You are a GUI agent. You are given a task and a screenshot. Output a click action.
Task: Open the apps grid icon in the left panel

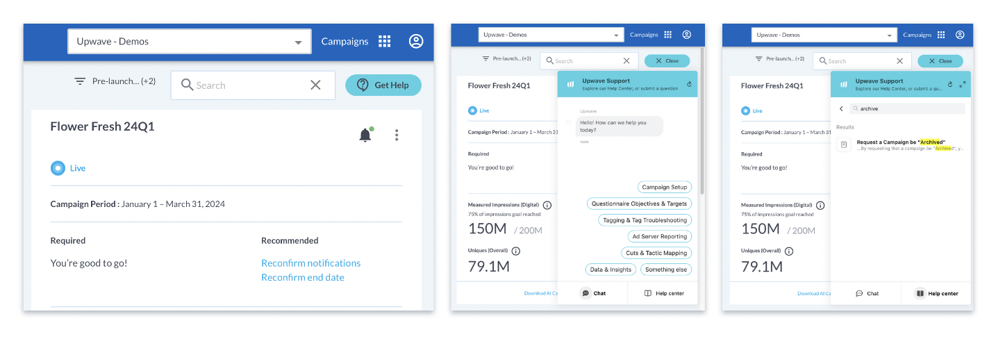pyautogui.click(x=384, y=42)
